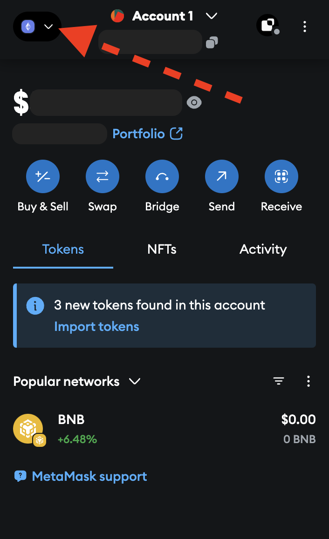
Task: Switch to the Activity tab
Action: point(263,249)
